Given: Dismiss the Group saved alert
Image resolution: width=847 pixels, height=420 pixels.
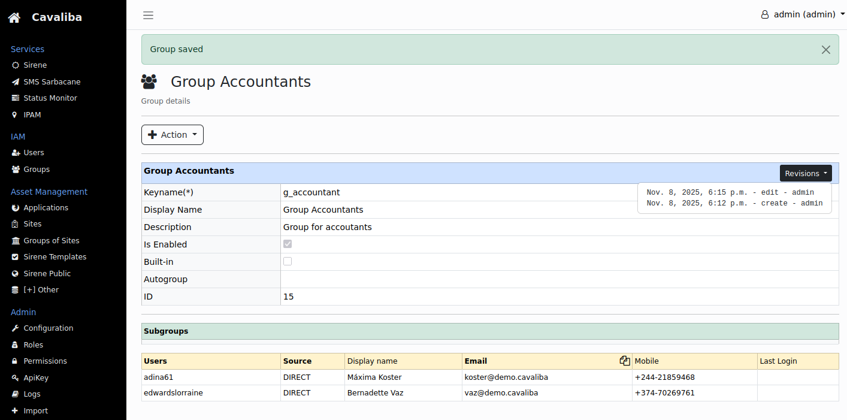Looking at the screenshot, I should click(825, 50).
